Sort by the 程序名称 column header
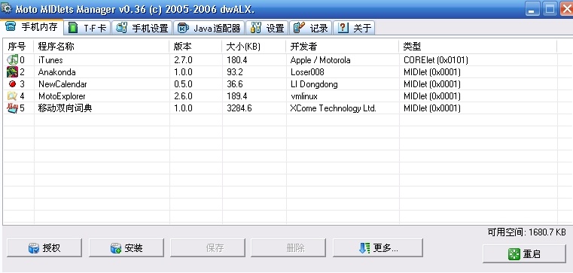 click(102, 47)
